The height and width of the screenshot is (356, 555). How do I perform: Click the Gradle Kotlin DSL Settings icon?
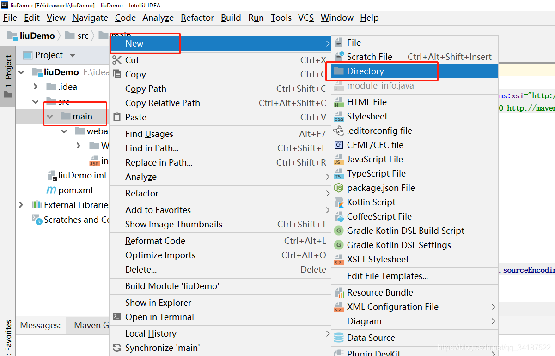click(x=339, y=245)
